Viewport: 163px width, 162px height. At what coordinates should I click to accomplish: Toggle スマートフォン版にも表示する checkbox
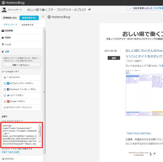click(x=3, y=149)
